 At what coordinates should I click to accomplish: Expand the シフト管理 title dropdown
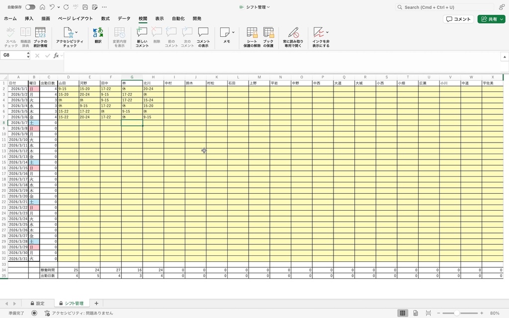[268, 7]
